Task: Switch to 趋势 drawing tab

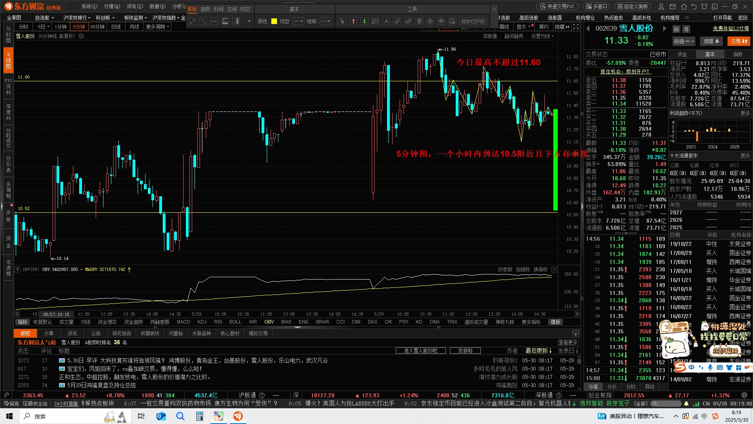Action: pos(205,9)
